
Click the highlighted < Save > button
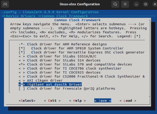tap(103, 101)
